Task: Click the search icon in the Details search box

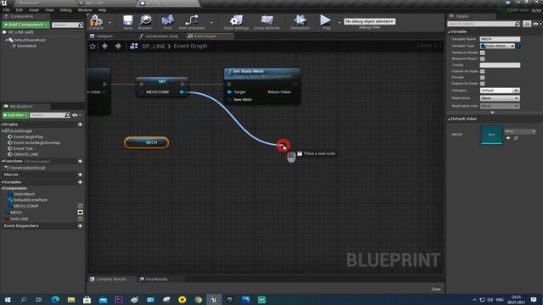Action: click(518, 24)
